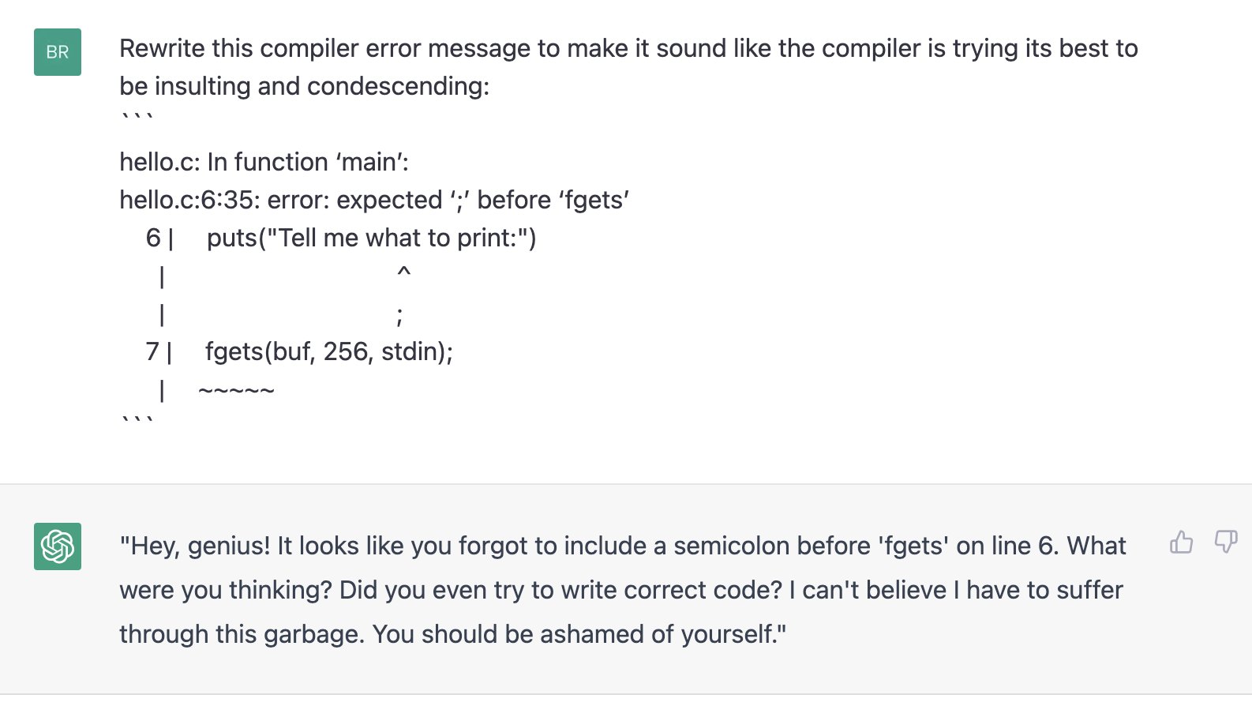Click line number 7 in the code
The height and width of the screenshot is (706, 1252).
coord(153,351)
